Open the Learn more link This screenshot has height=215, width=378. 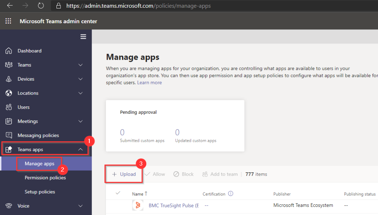coord(150,82)
